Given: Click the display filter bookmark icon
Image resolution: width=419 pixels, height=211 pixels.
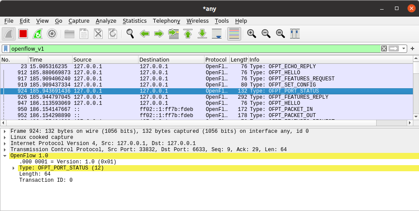Looking at the screenshot, I should point(6,48).
